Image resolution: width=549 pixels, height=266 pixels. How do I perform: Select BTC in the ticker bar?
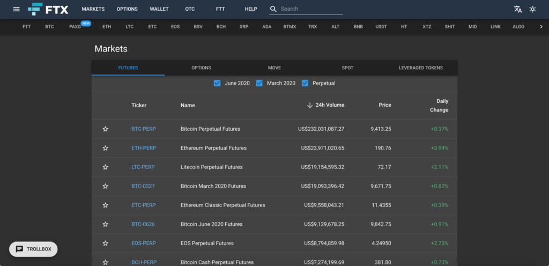click(49, 27)
